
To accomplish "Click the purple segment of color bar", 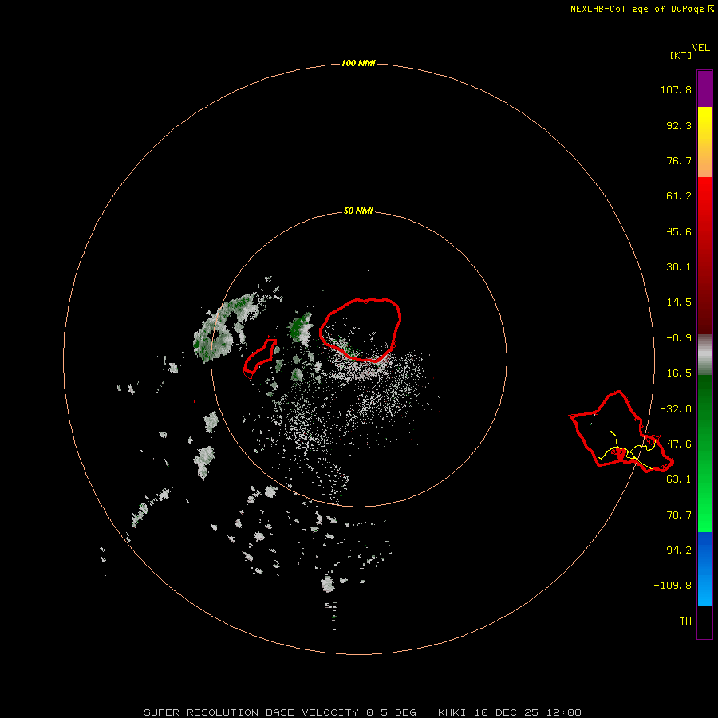I will (x=704, y=89).
